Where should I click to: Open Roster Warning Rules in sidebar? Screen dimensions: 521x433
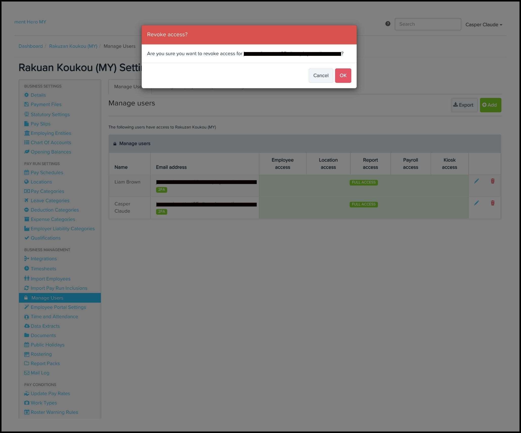click(x=54, y=412)
